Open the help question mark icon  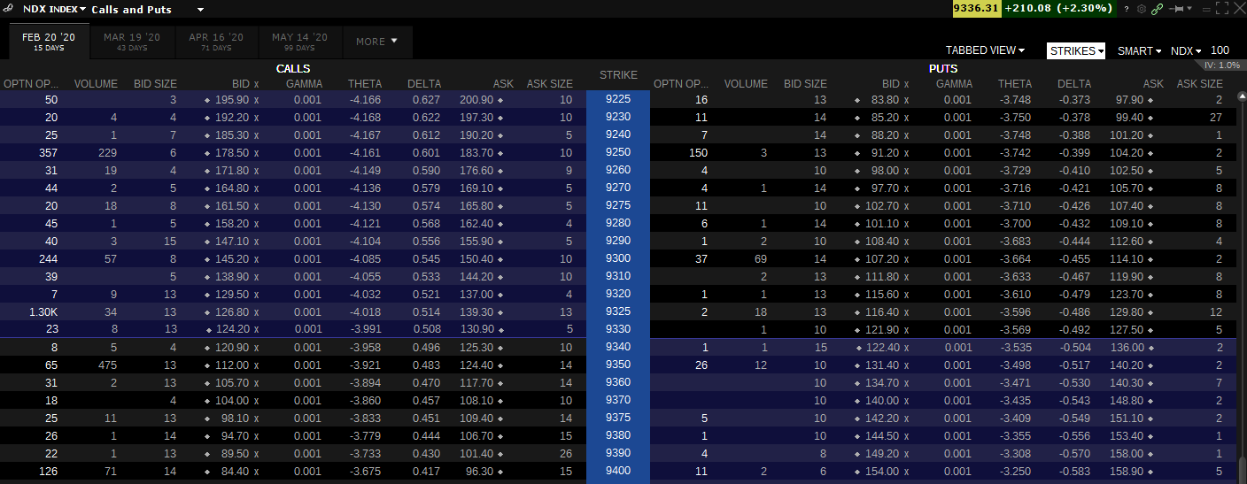click(x=1127, y=9)
